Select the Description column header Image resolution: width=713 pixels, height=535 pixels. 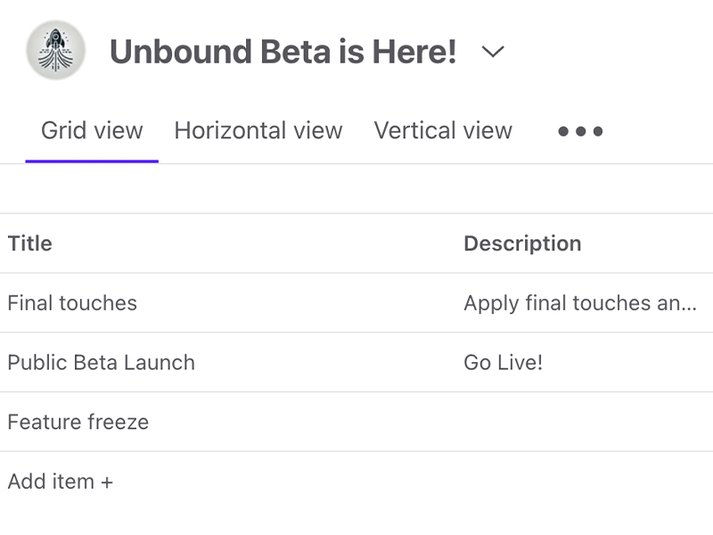(522, 243)
